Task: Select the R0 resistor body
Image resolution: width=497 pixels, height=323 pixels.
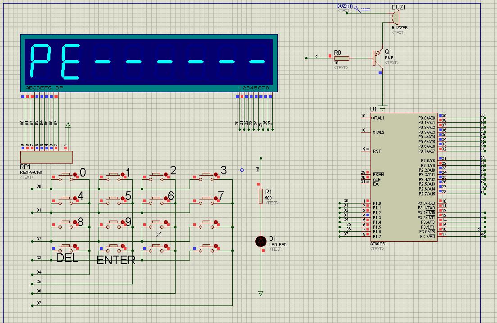Action: tap(342, 58)
